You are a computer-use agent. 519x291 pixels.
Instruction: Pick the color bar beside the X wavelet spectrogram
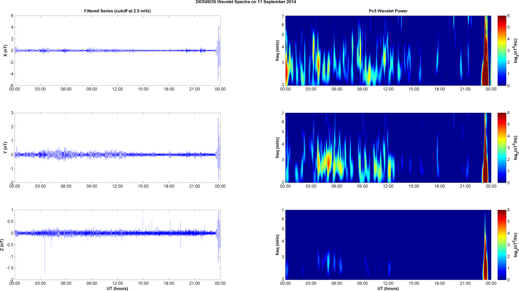[x=502, y=50]
